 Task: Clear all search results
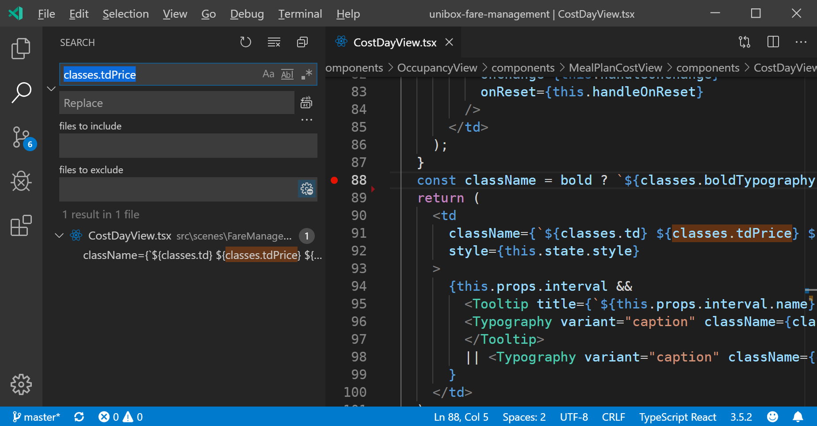point(274,42)
